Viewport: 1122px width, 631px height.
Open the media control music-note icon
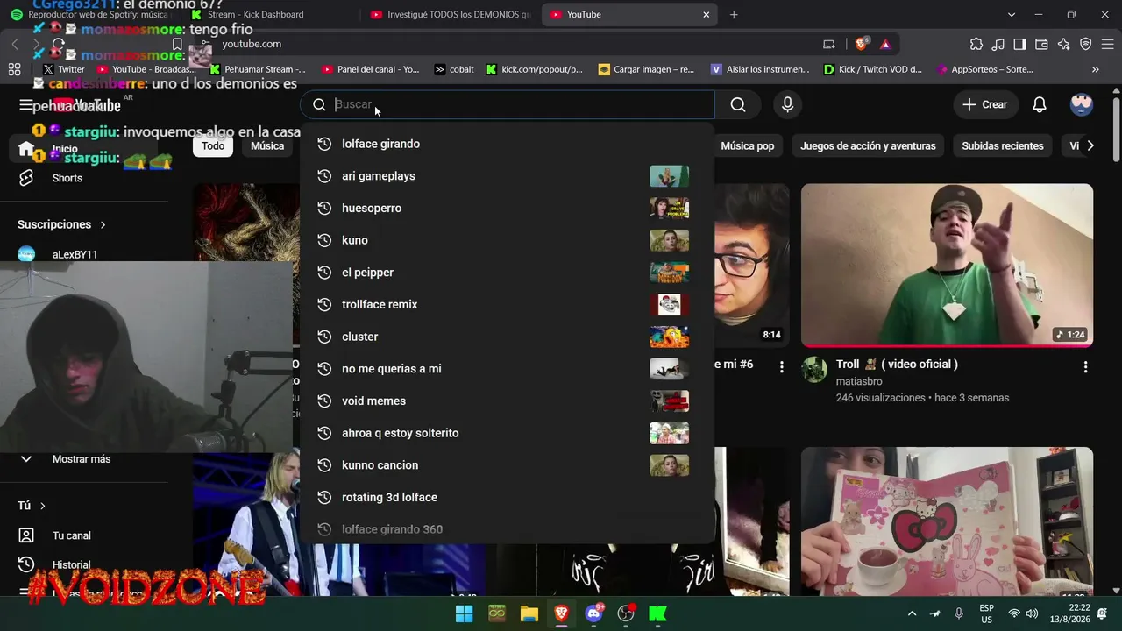coord(998,44)
